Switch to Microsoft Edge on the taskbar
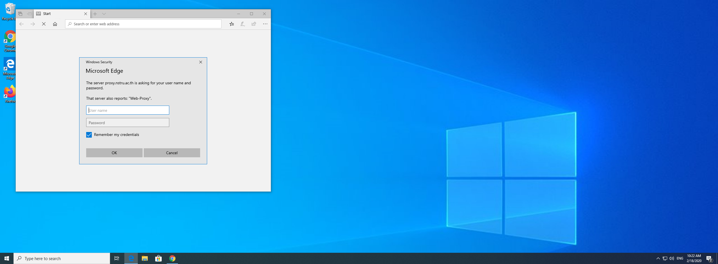This screenshot has height=264, width=718. 131,258
